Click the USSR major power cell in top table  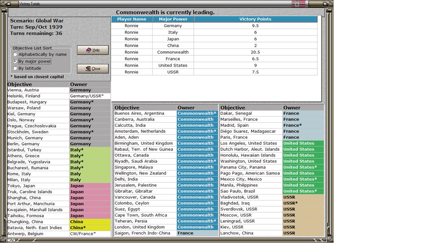point(173,72)
